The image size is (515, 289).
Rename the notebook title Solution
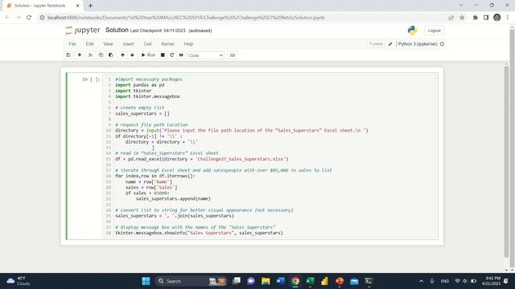click(x=117, y=31)
